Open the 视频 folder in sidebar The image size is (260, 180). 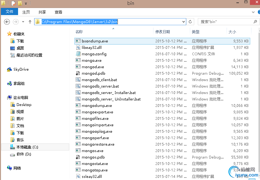(17, 112)
